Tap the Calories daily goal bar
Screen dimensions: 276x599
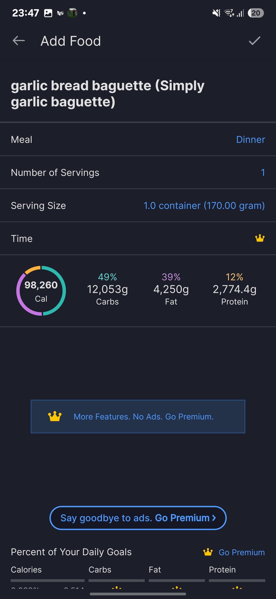point(48,580)
